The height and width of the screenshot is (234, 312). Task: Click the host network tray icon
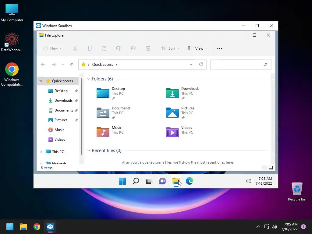267,227
